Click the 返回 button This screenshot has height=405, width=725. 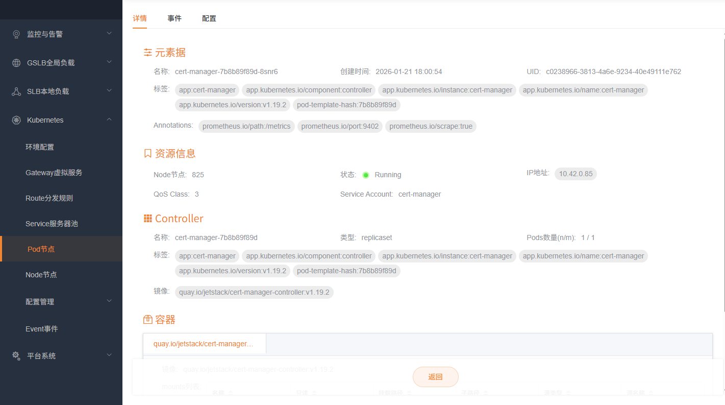tap(435, 376)
